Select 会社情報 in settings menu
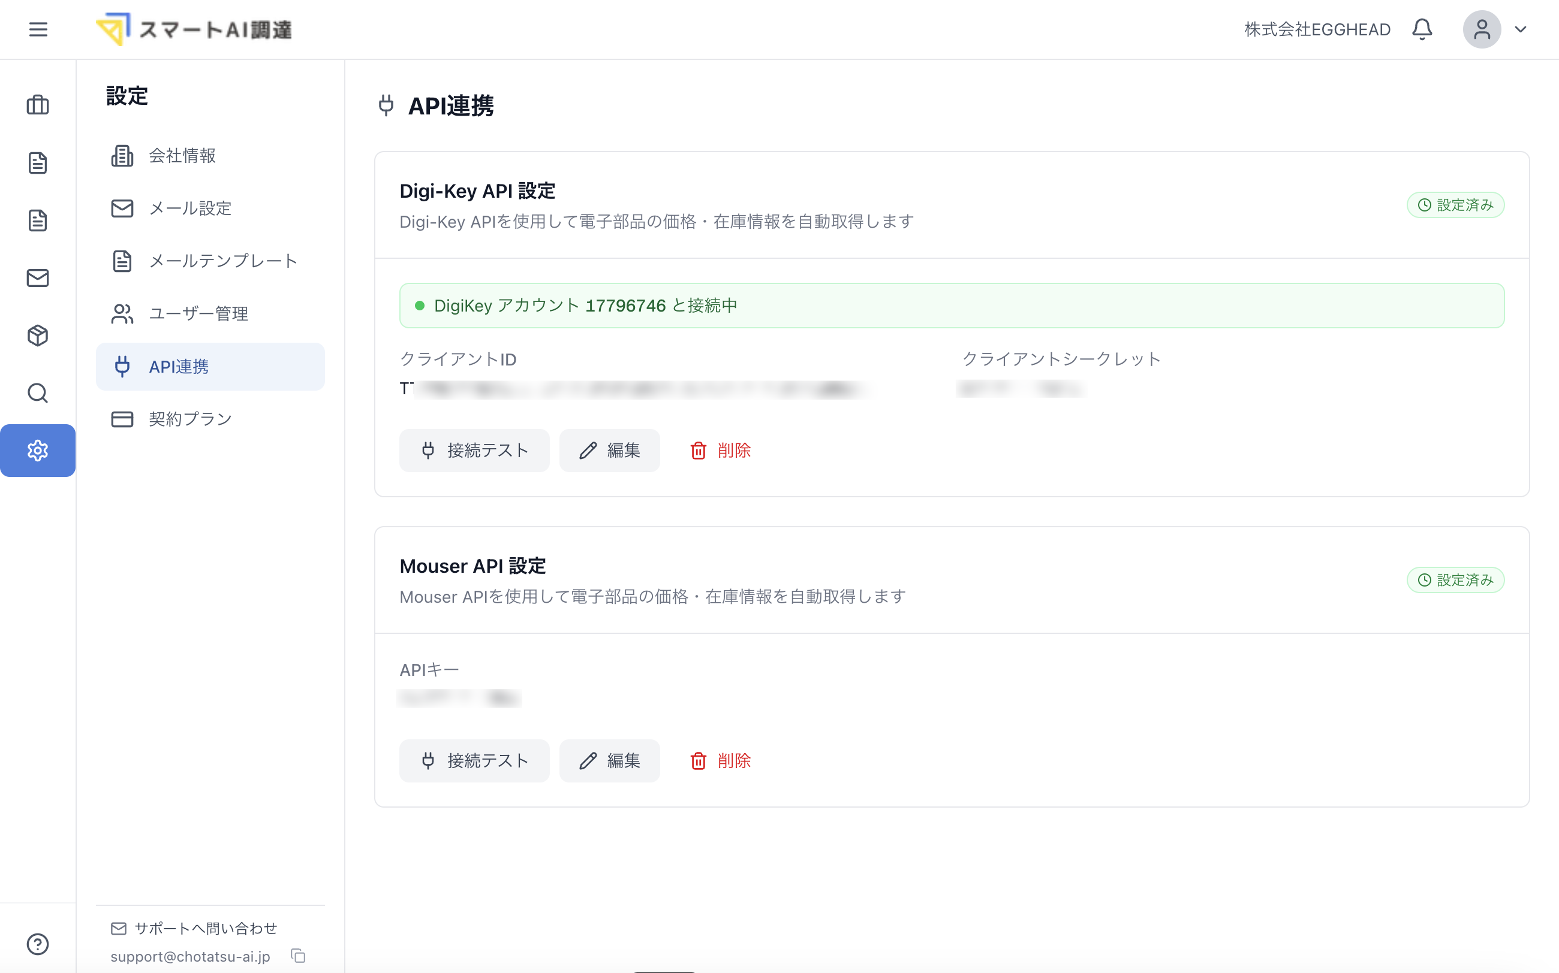Screen dimensions: 1559x973 tap(210, 156)
